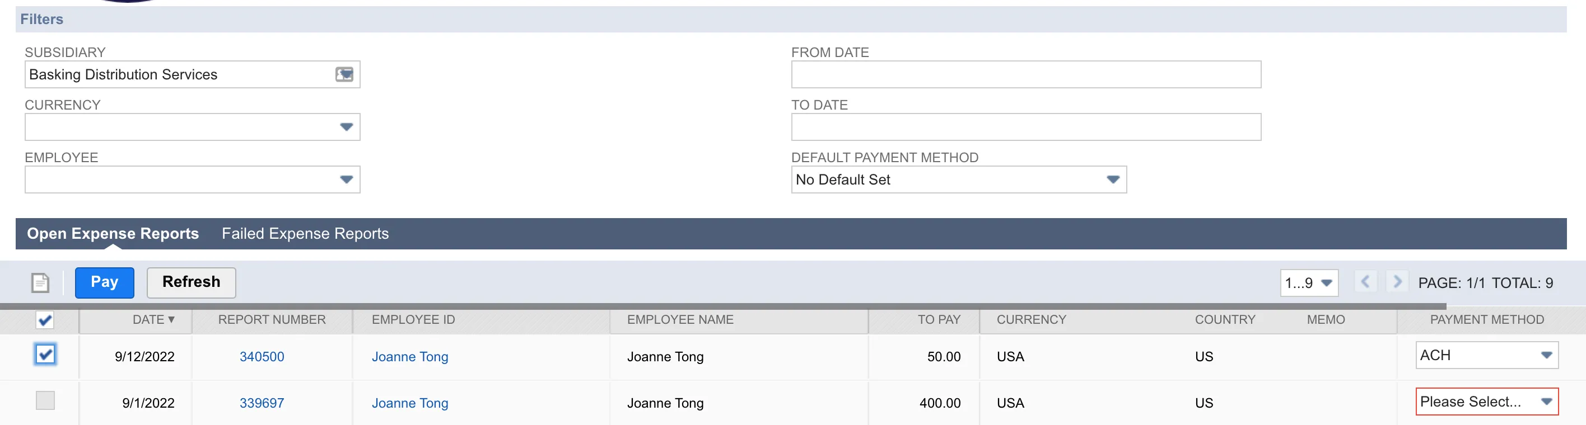Check the row for report 339697
The image size is (1586, 425).
pyautogui.click(x=45, y=401)
